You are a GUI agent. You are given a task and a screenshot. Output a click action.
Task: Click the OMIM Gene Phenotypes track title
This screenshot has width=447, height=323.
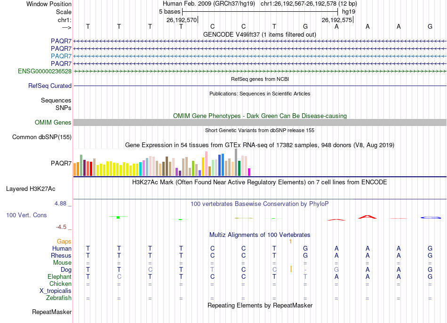coord(260,116)
